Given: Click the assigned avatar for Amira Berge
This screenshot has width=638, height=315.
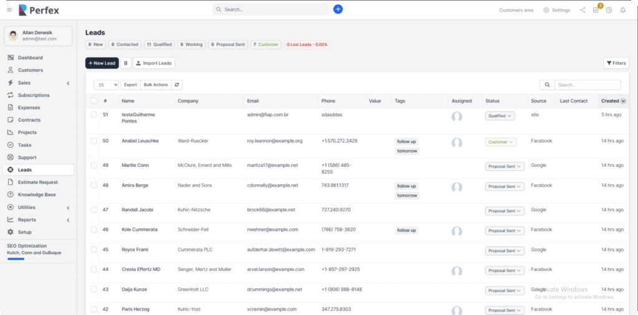Looking at the screenshot, I should pos(457,187).
